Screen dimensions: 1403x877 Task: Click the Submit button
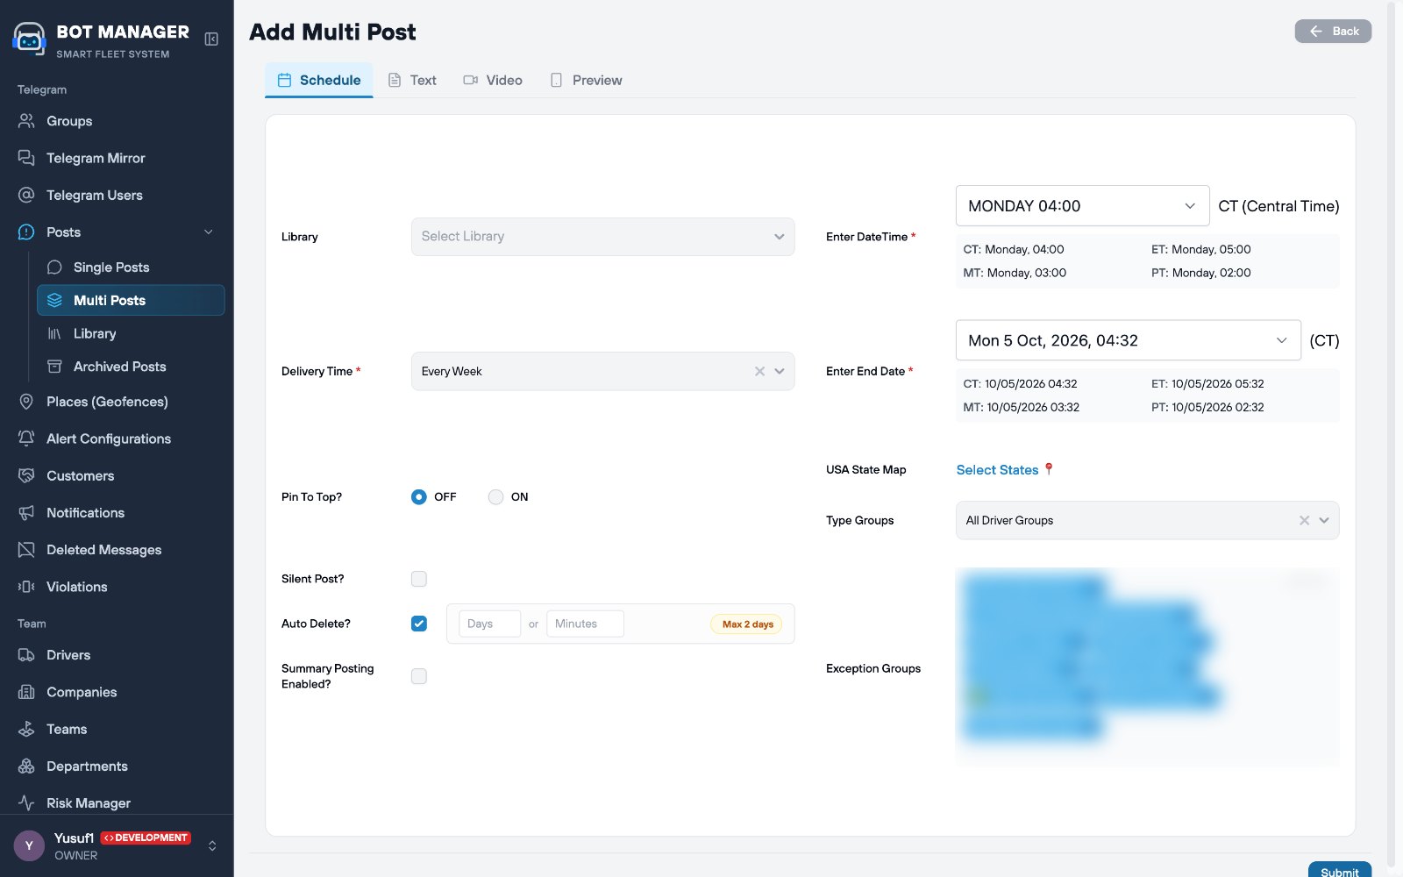pos(1339,870)
